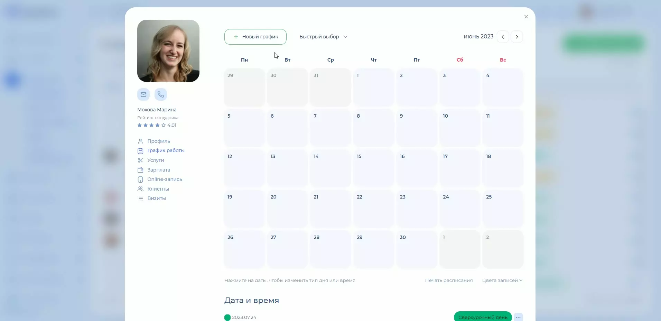Viewport: 661px width, 321px height.
Task: Open the three-dots menu beside Сверхурочный день
Action: (x=518, y=317)
